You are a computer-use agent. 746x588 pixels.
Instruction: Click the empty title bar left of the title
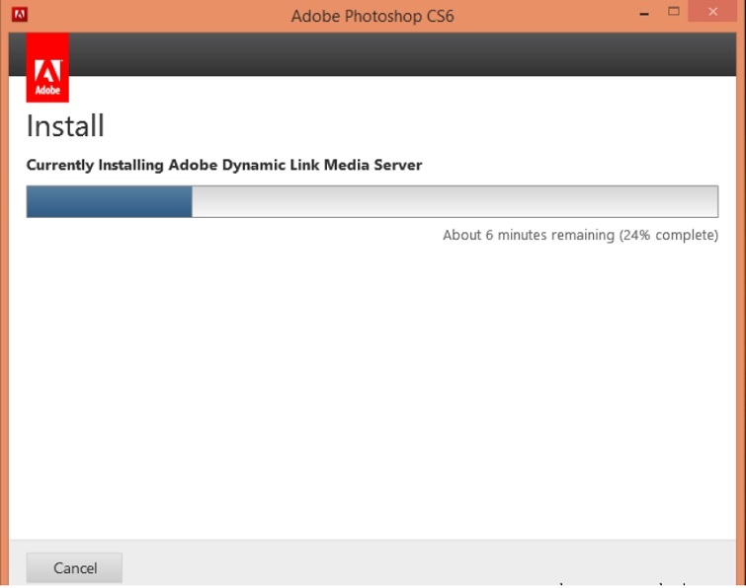point(148,16)
